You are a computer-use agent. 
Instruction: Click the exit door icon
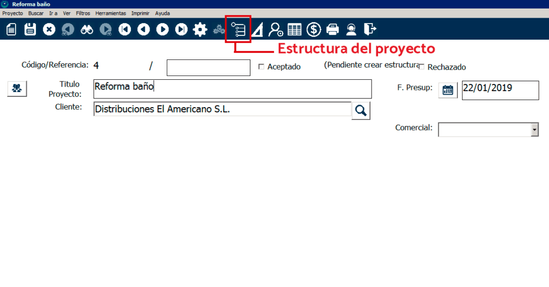[x=370, y=29]
